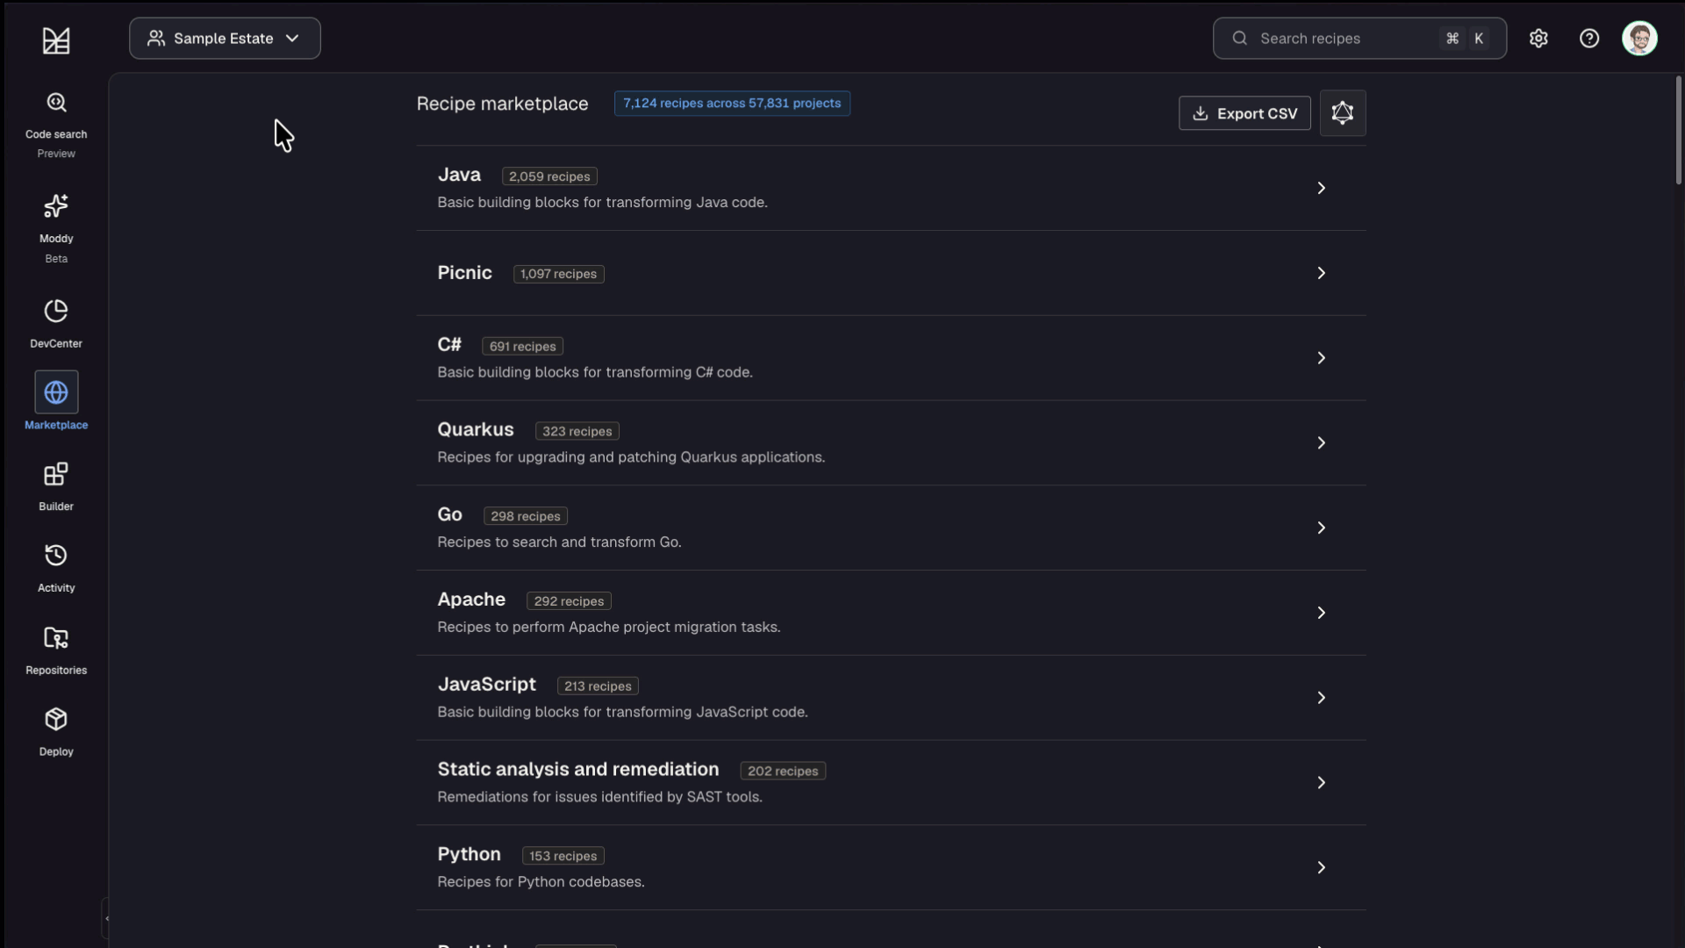The image size is (1685, 948).
Task: Open the Moddy beta assistant
Action: (x=56, y=228)
